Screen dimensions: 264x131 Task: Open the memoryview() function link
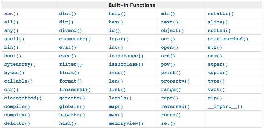click(x=126, y=123)
